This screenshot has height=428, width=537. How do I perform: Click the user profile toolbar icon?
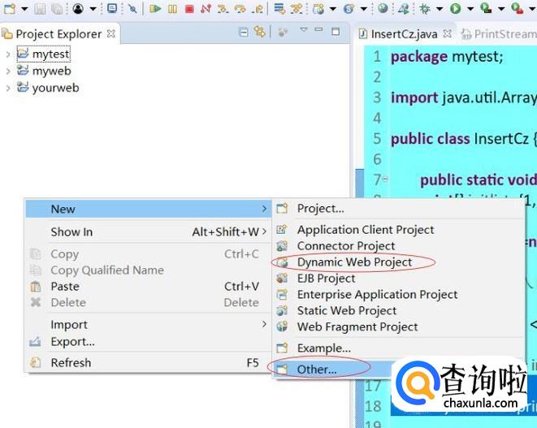[x=78, y=8]
